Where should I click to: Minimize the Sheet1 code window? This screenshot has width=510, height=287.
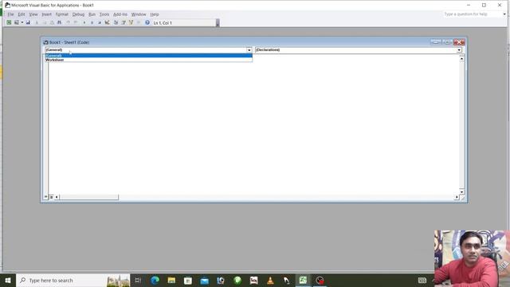(x=436, y=42)
